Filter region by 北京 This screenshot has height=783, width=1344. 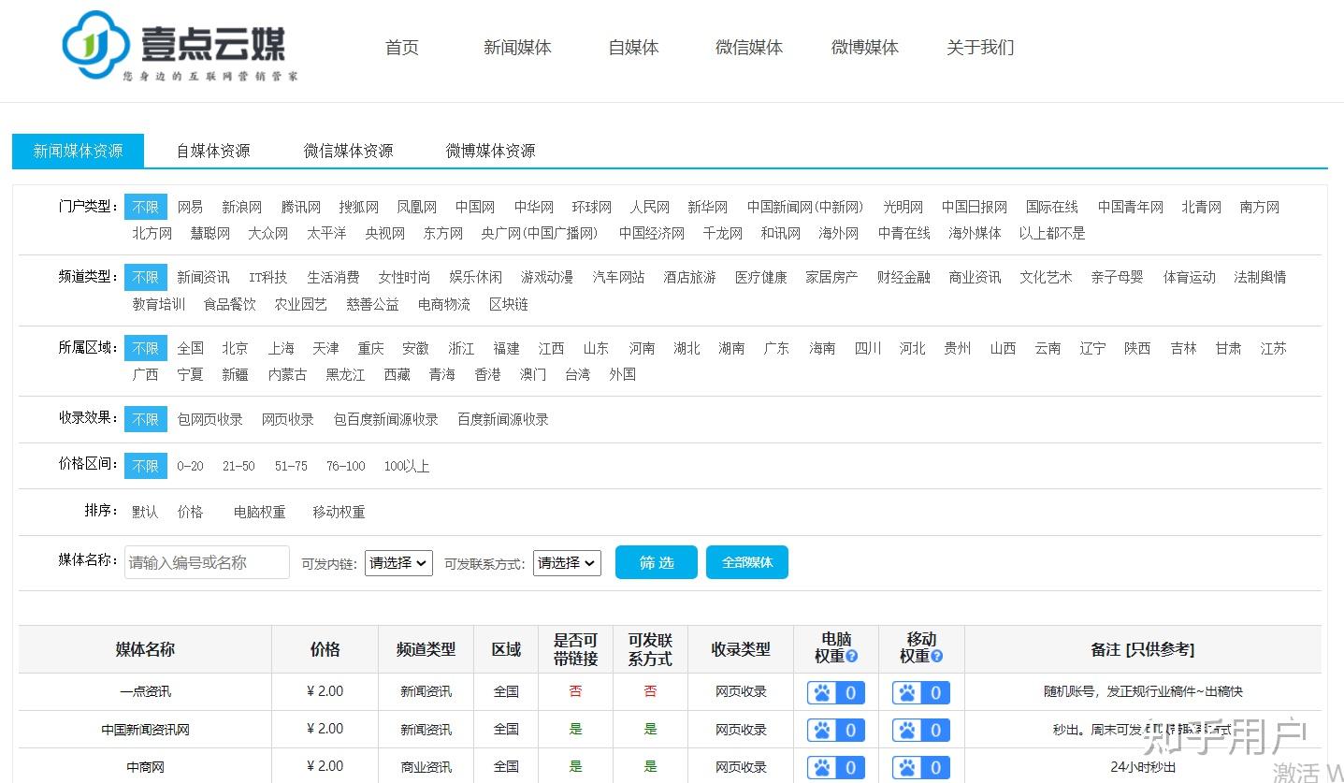tap(235, 348)
